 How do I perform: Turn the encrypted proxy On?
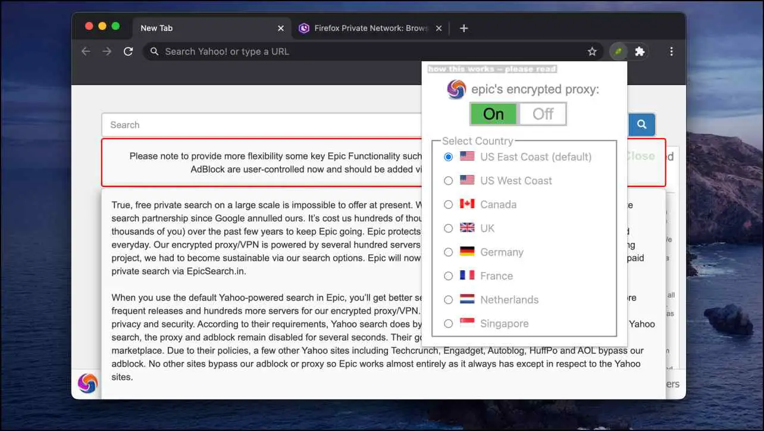pyautogui.click(x=493, y=114)
